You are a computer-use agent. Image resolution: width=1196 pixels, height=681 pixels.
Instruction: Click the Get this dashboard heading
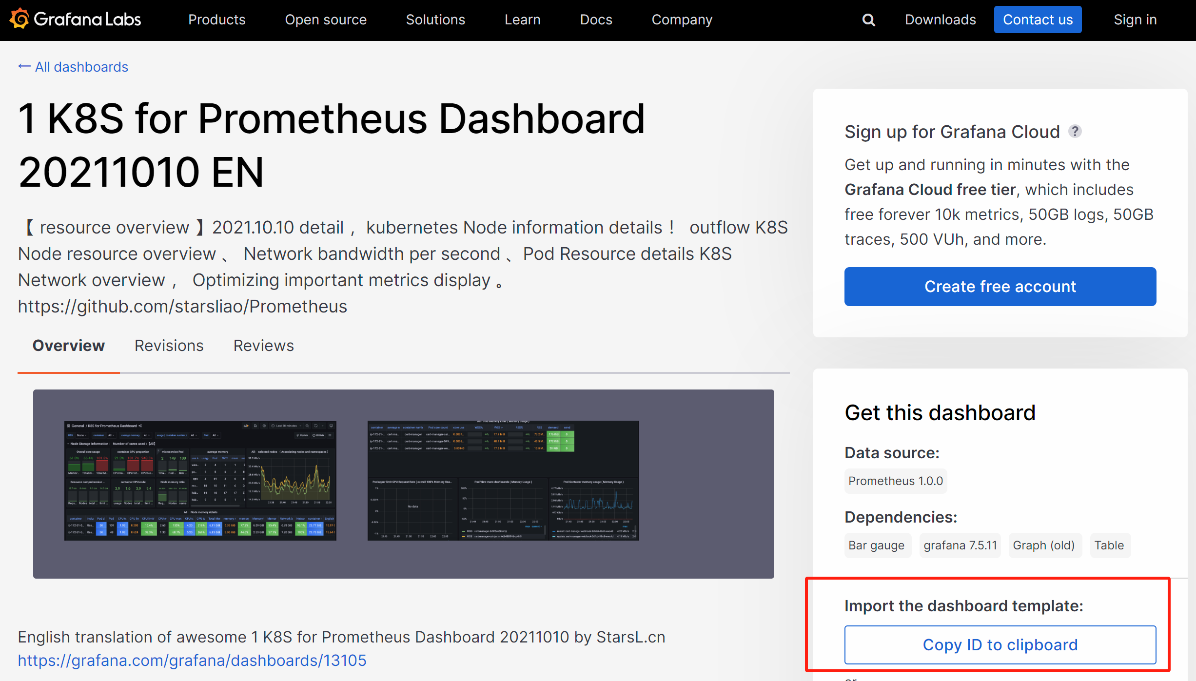pyautogui.click(x=940, y=412)
